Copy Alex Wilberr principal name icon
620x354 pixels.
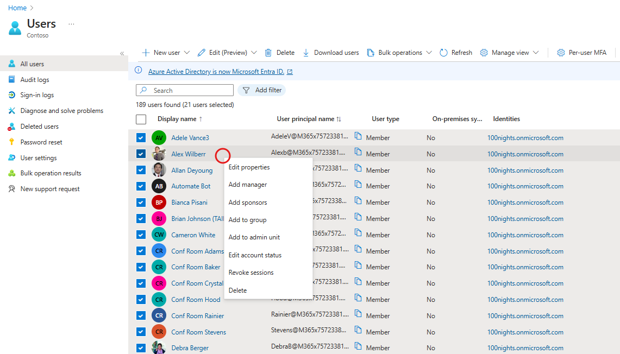pyautogui.click(x=358, y=151)
